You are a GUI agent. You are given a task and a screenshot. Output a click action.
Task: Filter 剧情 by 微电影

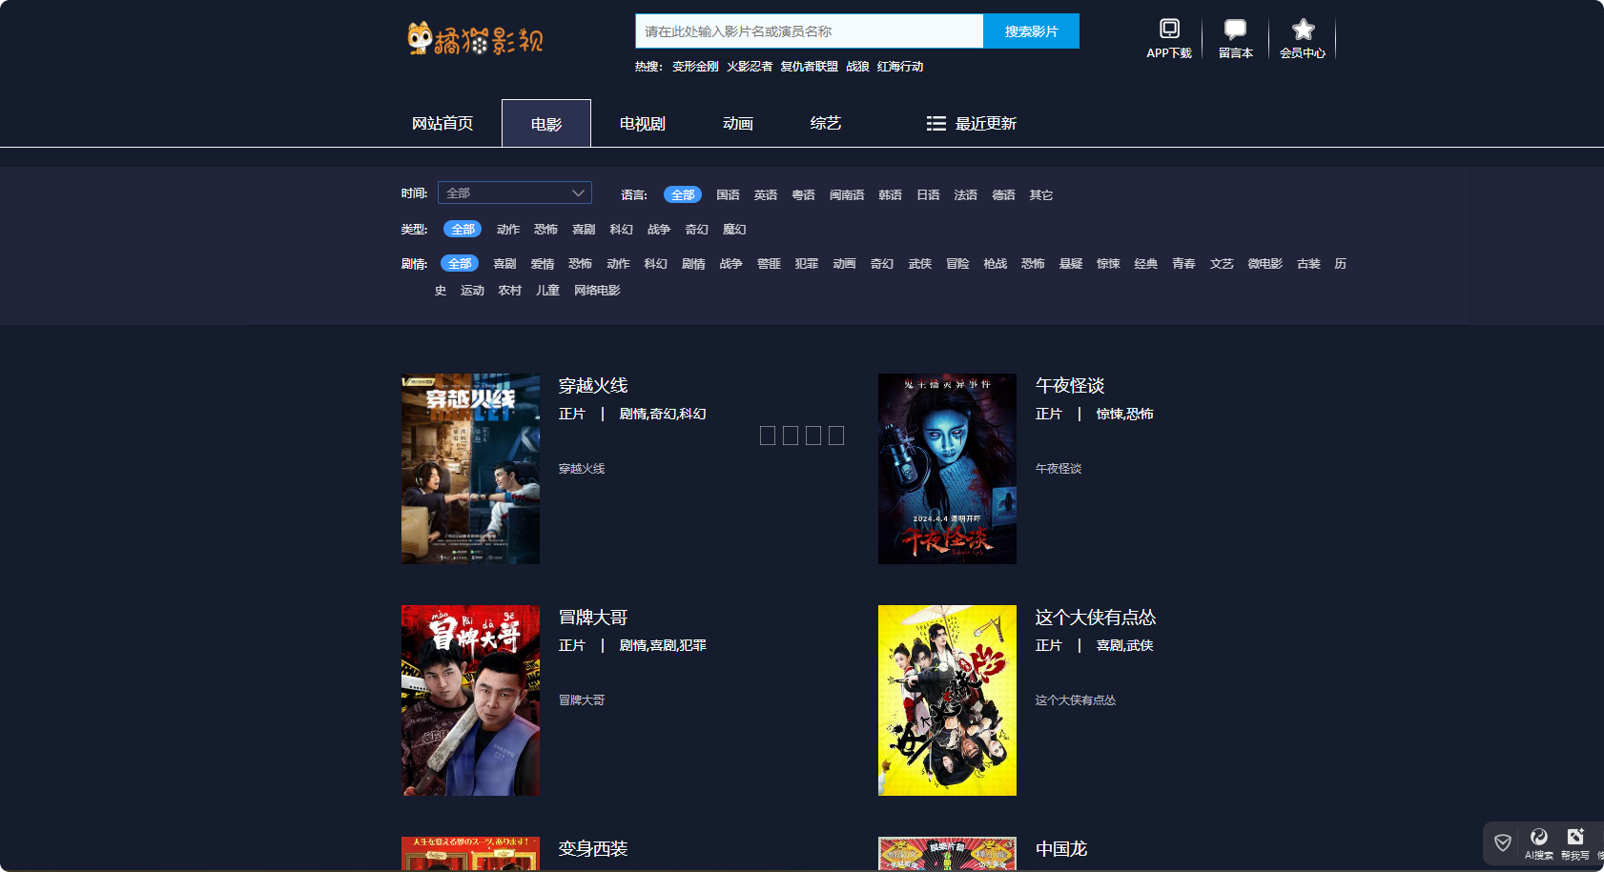point(1265,263)
